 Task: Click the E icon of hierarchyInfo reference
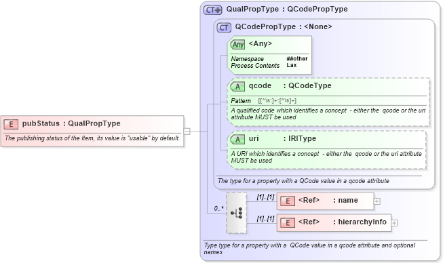coord(288,223)
